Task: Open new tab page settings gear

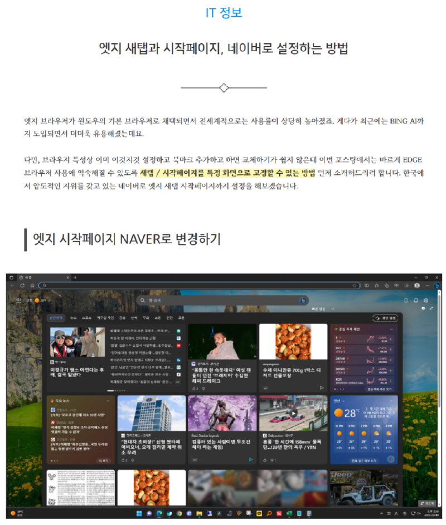Action: (x=426, y=301)
